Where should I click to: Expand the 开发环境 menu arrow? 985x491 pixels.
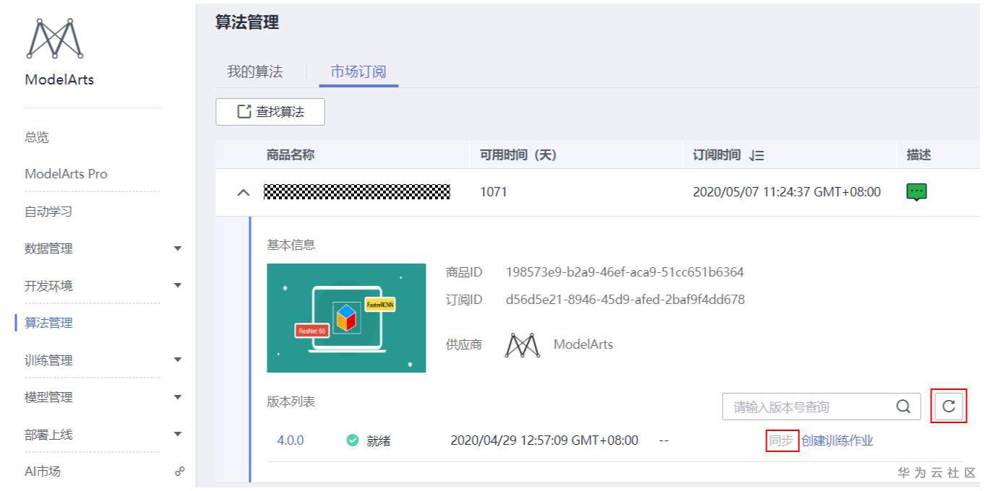178,286
